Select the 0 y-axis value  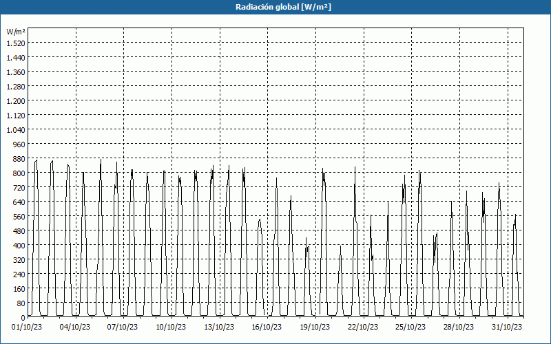click(x=23, y=318)
